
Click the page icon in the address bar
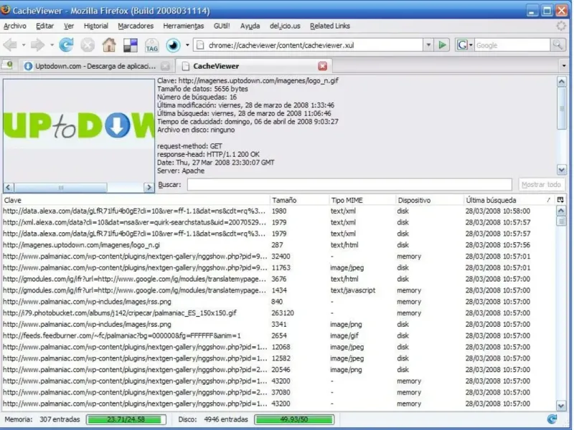pos(200,45)
